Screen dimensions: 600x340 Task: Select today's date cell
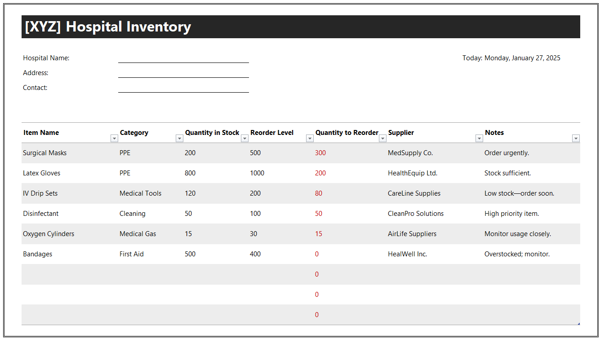point(511,58)
